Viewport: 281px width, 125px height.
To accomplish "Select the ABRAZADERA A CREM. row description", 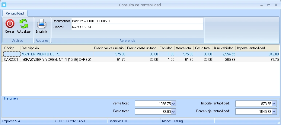I will click(x=56, y=60).
